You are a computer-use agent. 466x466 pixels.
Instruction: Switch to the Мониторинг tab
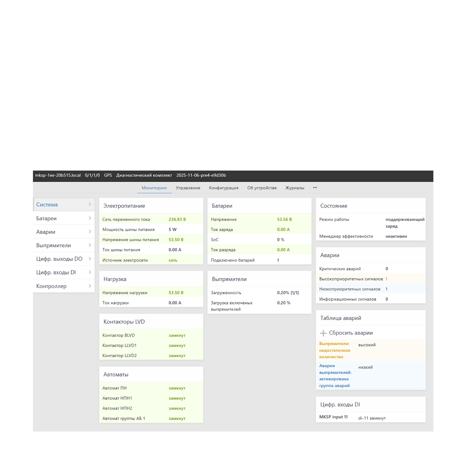154,188
